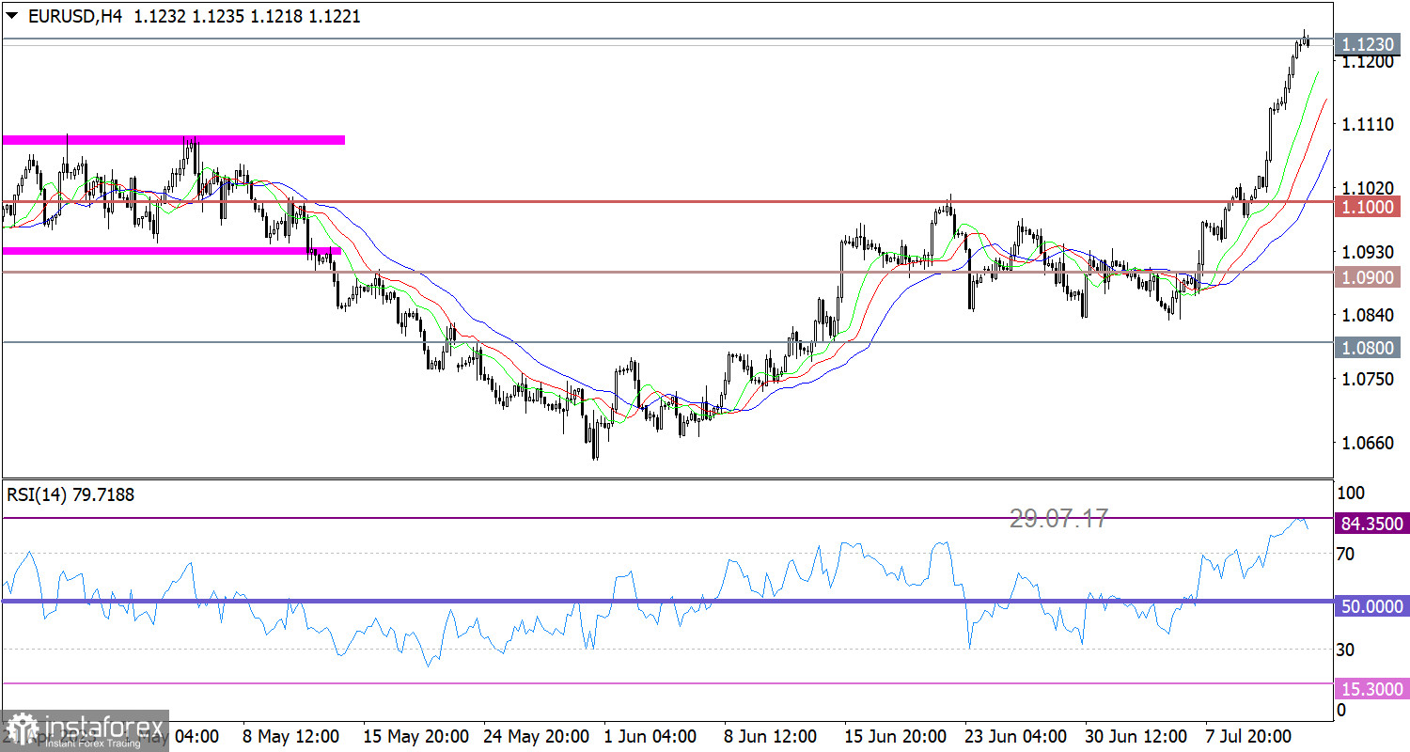1410x752 pixels.
Task: Select the 50.0000 RSI level label
Action: 1371,606
